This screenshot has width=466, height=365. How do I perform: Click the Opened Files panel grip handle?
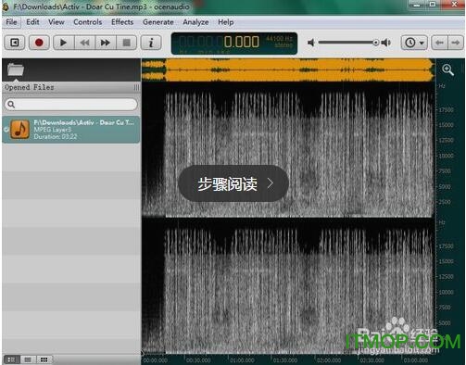click(x=136, y=88)
